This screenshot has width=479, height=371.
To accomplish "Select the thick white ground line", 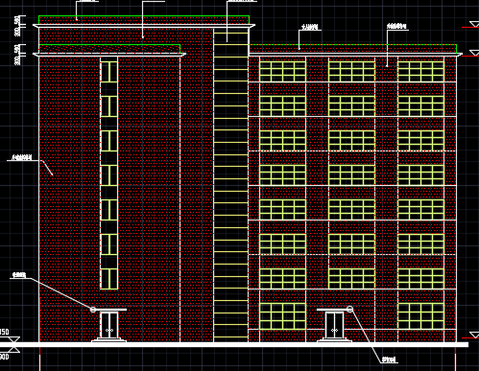I will coord(234,344).
